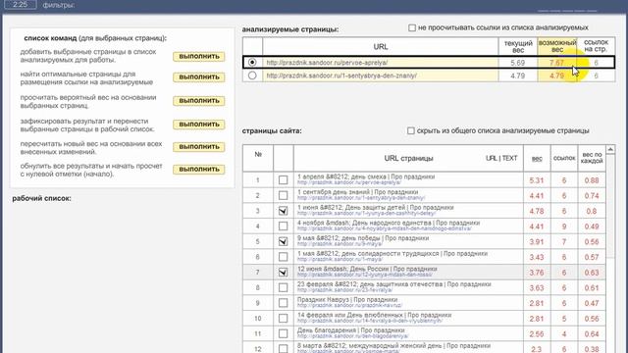Run 'найти оптимальные страницы' выполнить button
This screenshot has height=353, width=628.
[198, 76]
